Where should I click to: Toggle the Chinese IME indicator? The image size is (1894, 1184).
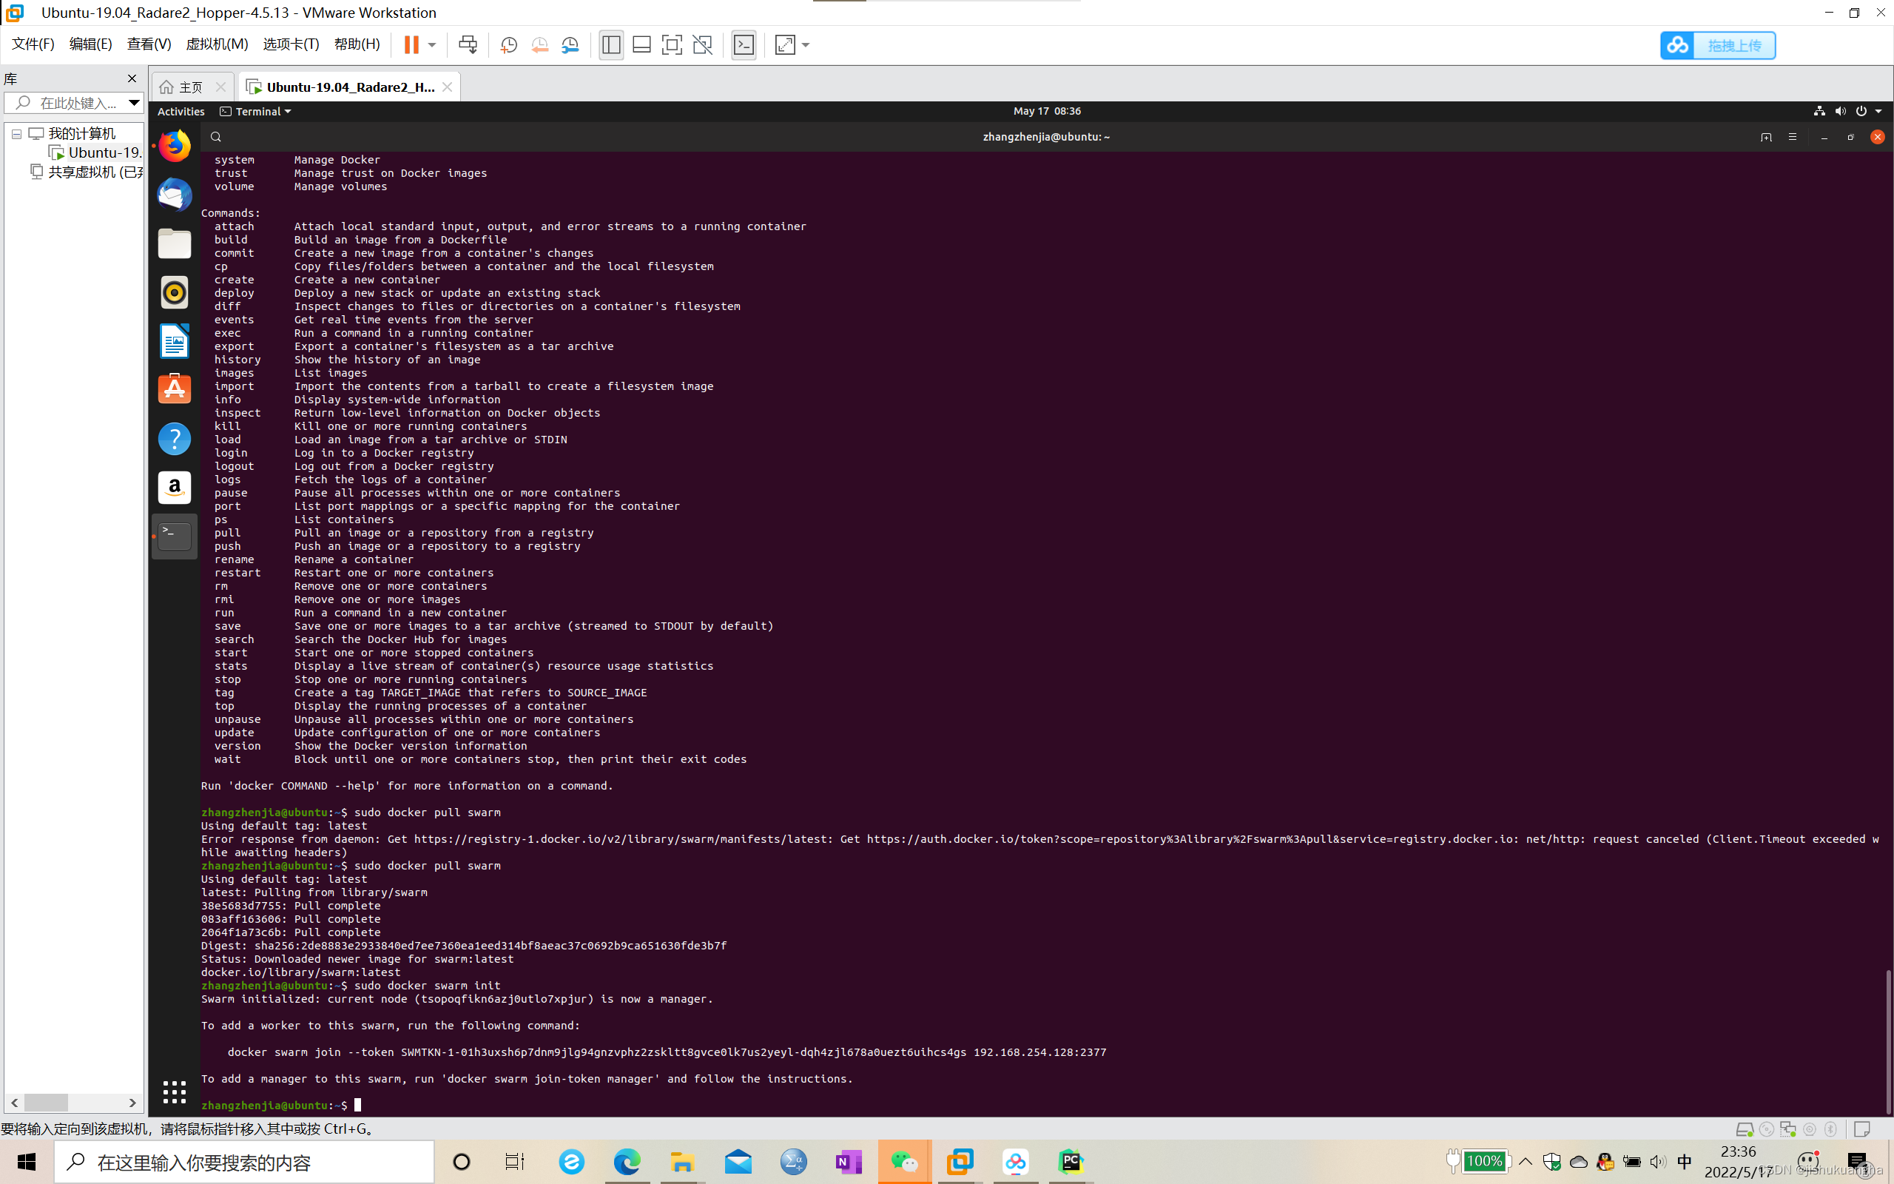click(x=1684, y=1161)
